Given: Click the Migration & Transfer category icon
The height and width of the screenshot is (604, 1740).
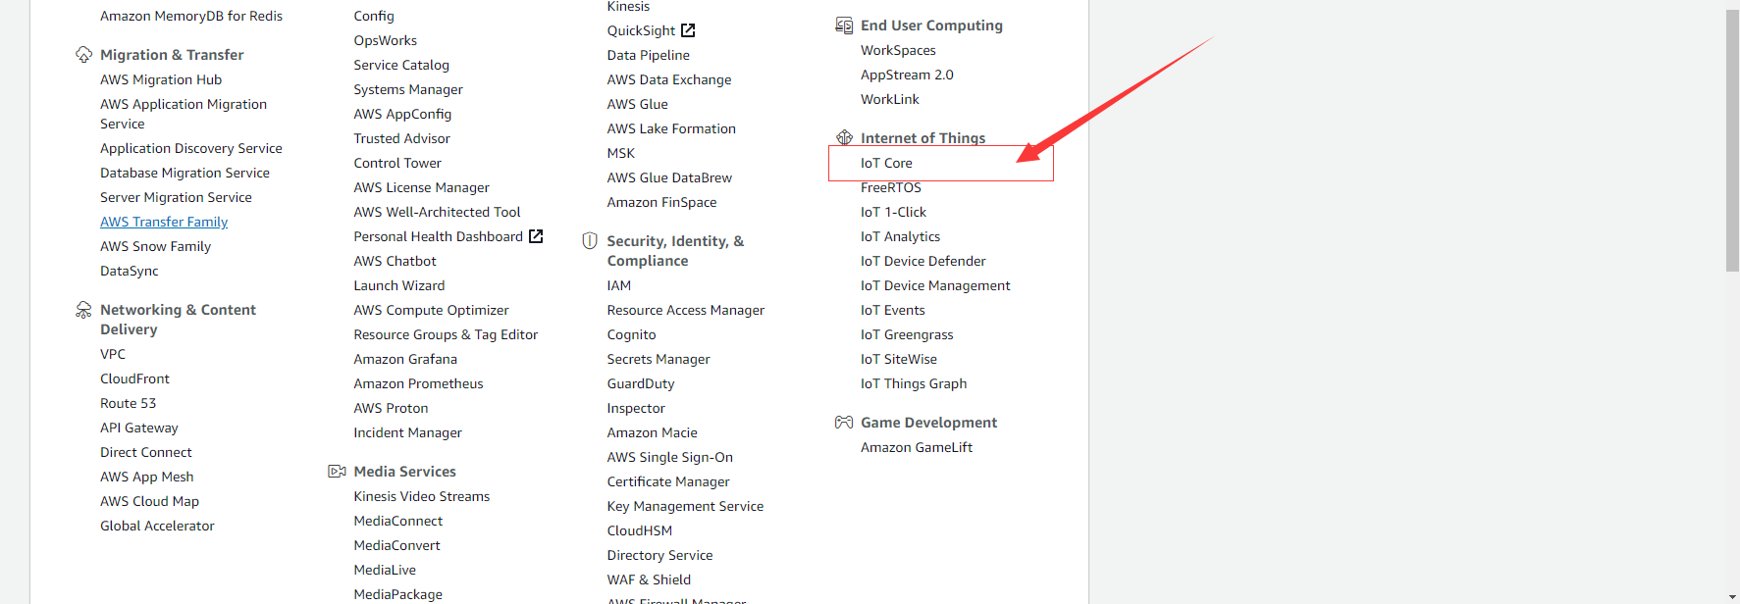Looking at the screenshot, I should click(x=84, y=55).
